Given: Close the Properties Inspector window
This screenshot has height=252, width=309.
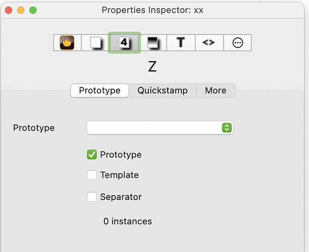Looking at the screenshot, I should (x=9, y=10).
